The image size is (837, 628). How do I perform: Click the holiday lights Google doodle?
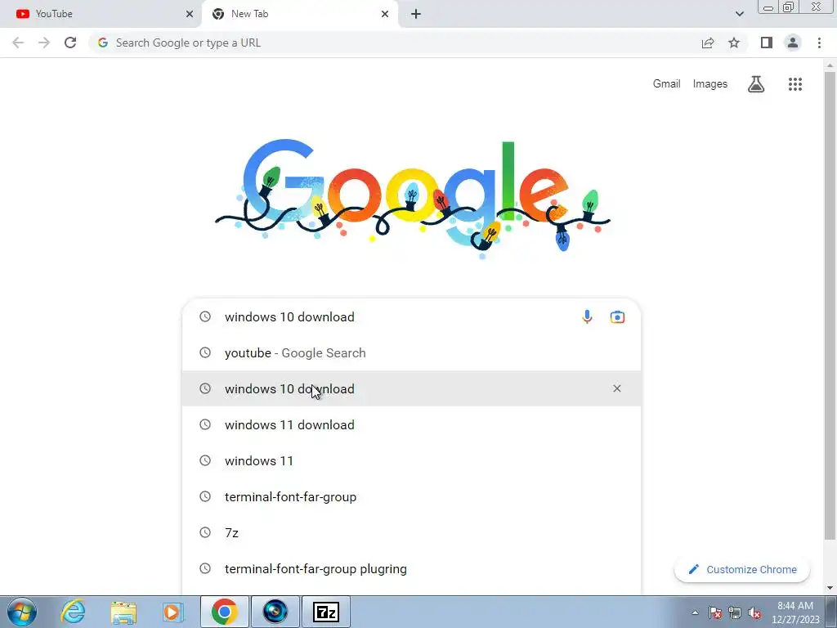click(x=413, y=198)
